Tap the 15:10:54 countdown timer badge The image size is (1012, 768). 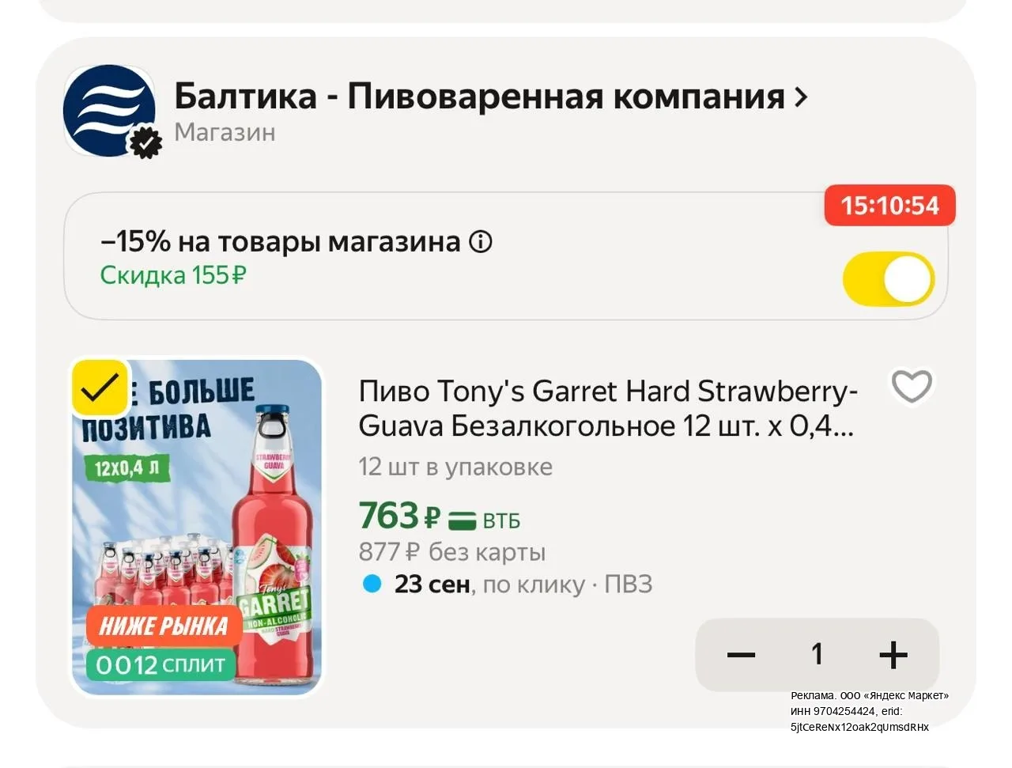(x=889, y=206)
